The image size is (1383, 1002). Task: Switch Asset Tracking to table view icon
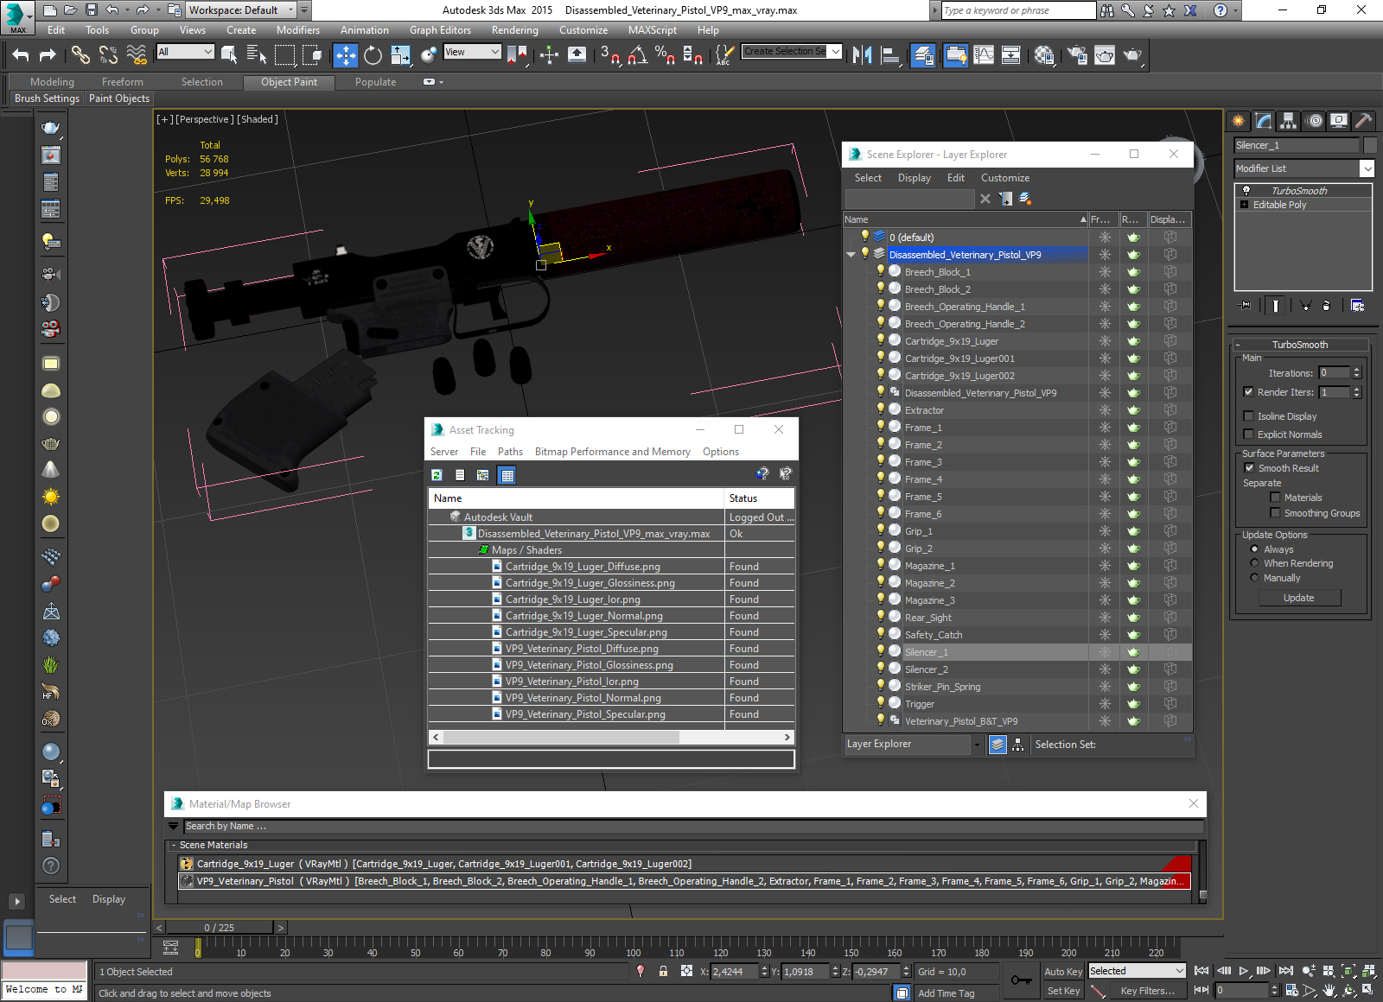coord(507,475)
